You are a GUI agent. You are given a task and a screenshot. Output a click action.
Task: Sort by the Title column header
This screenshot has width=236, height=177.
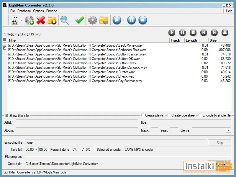click(x=88, y=40)
